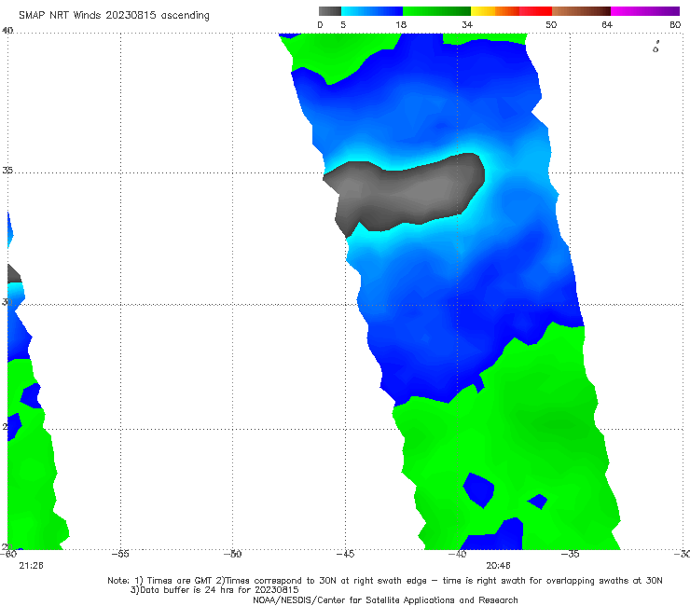Click the color bar label '18'

click(401, 24)
